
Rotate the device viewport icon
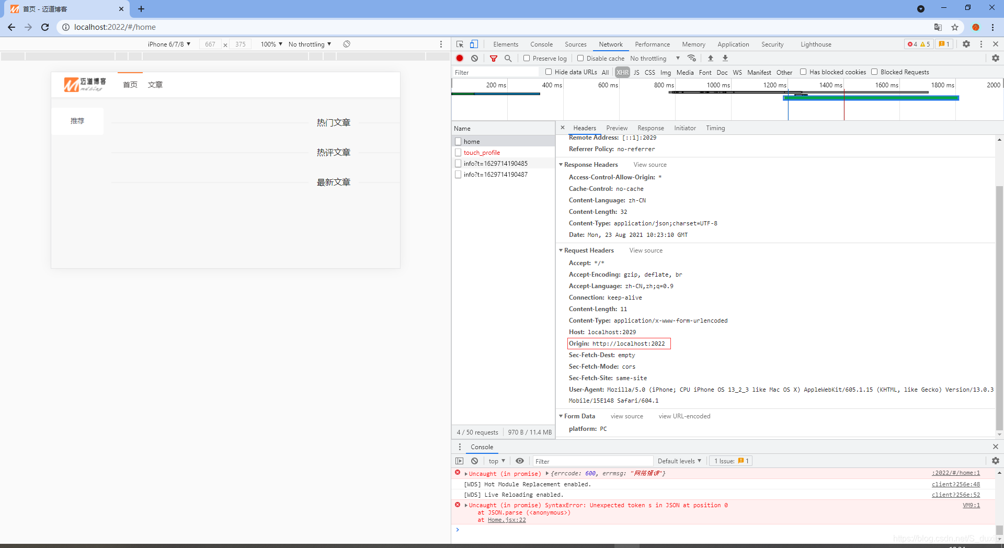[347, 44]
